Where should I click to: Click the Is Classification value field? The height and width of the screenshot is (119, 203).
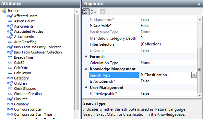[165, 75]
